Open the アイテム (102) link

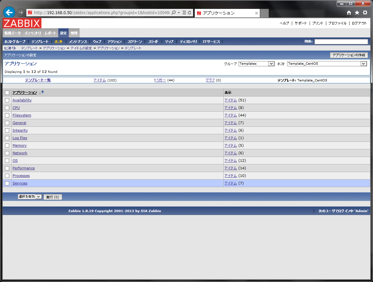[x=100, y=80]
